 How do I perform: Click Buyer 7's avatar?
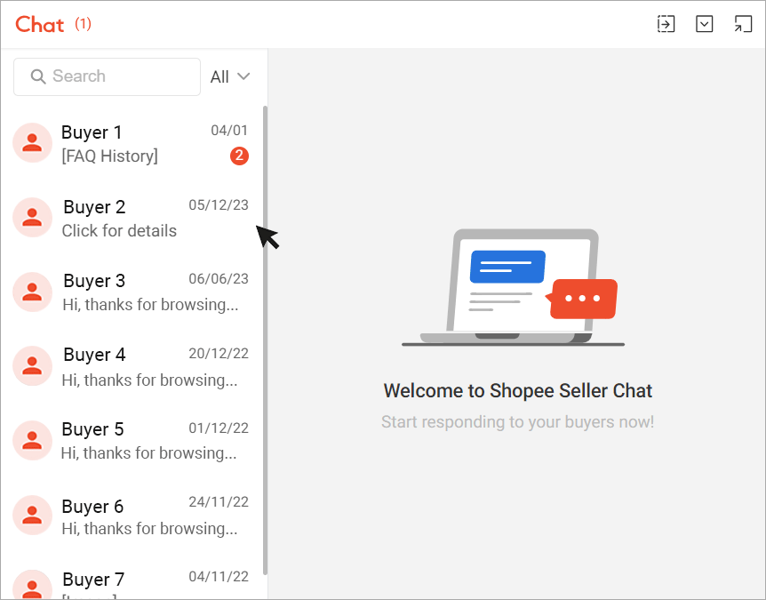click(32, 587)
